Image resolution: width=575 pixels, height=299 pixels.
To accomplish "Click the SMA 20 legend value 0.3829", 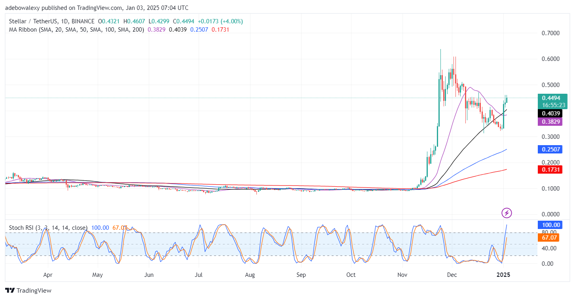I will (x=156, y=29).
